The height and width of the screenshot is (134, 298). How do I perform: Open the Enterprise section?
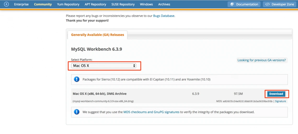(x=21, y=4)
